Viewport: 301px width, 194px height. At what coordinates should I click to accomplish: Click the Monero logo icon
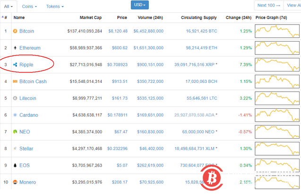15,182
